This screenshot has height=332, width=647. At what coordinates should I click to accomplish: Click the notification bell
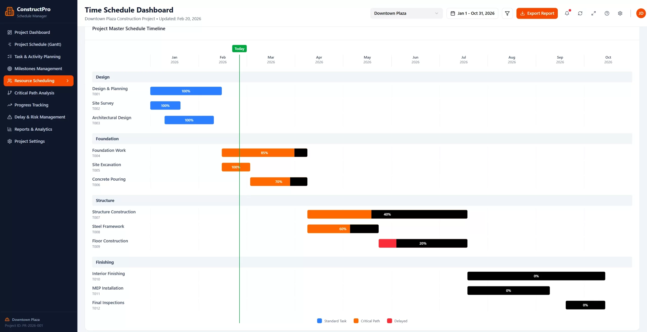[x=567, y=13]
